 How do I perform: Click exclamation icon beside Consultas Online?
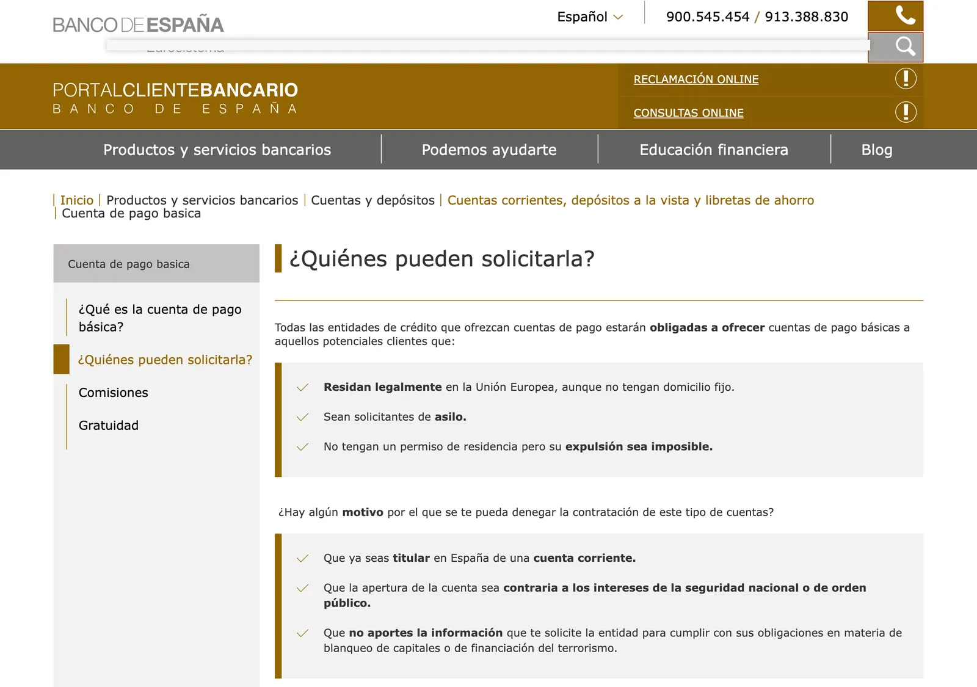point(906,112)
